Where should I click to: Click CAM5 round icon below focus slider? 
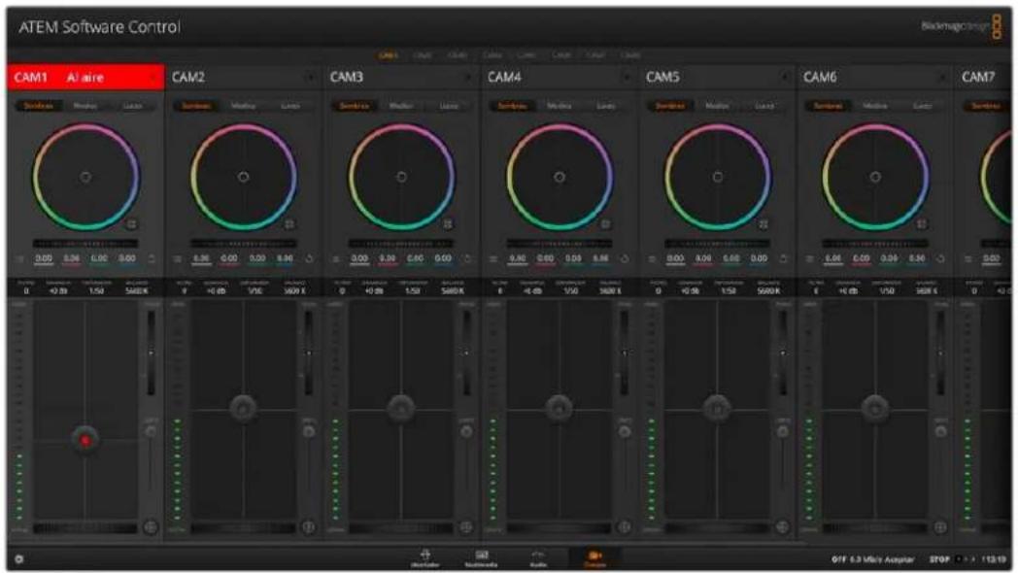coord(783,431)
